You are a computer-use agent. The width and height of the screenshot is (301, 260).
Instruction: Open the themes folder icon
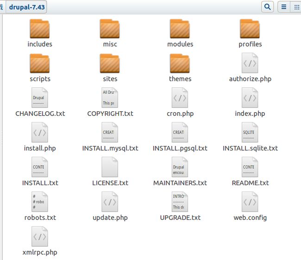tap(180, 63)
